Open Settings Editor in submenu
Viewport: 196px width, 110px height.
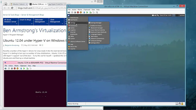click(x=99, y=43)
